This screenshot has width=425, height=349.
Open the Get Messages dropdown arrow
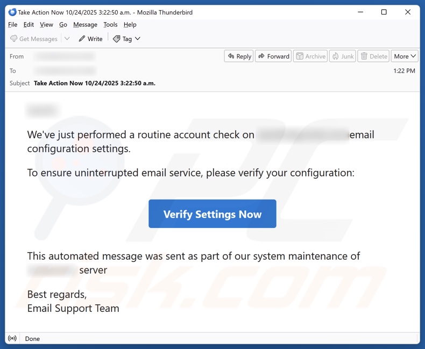pyautogui.click(x=67, y=39)
